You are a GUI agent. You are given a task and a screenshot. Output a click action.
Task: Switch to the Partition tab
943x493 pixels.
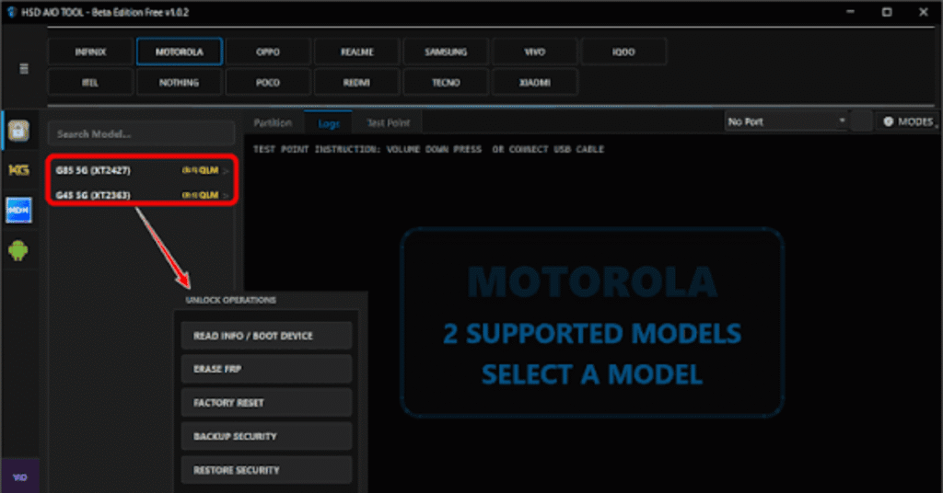tap(273, 122)
